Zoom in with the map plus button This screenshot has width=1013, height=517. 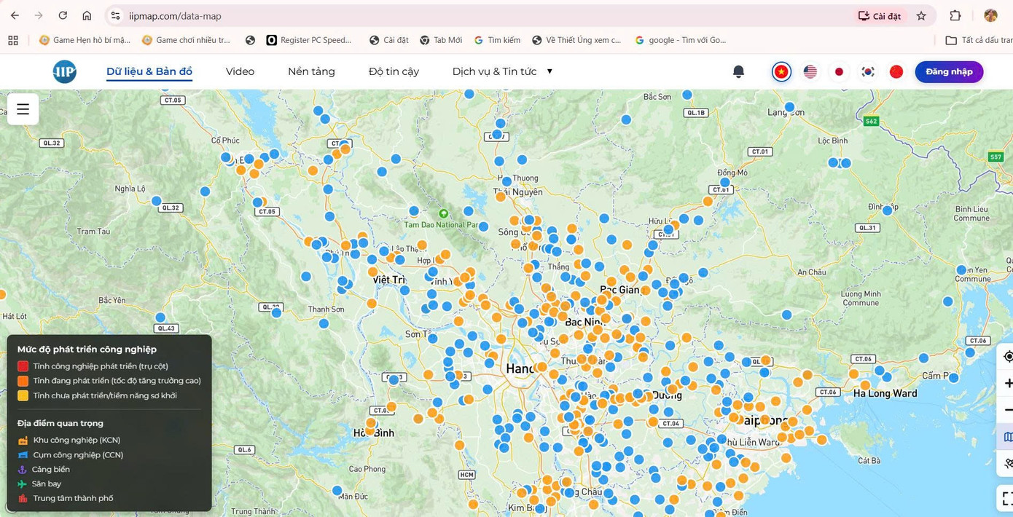pos(1008,383)
